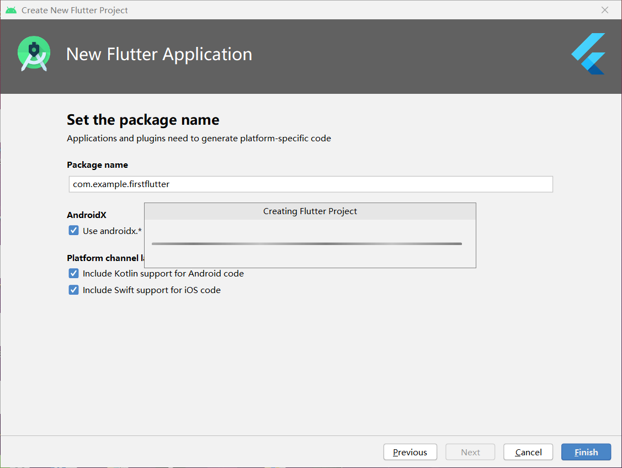Click the disabled Next button
The image size is (622, 468).
click(x=470, y=452)
